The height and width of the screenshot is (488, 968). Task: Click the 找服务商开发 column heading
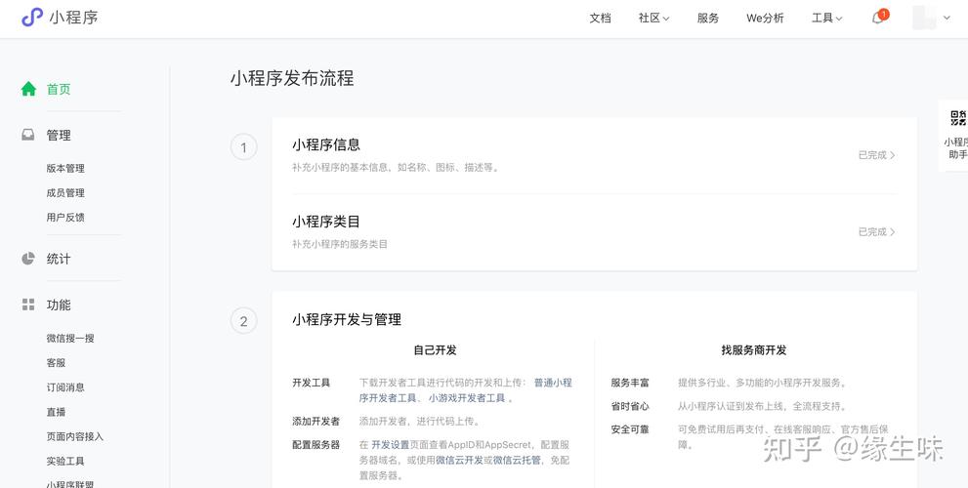(x=754, y=349)
